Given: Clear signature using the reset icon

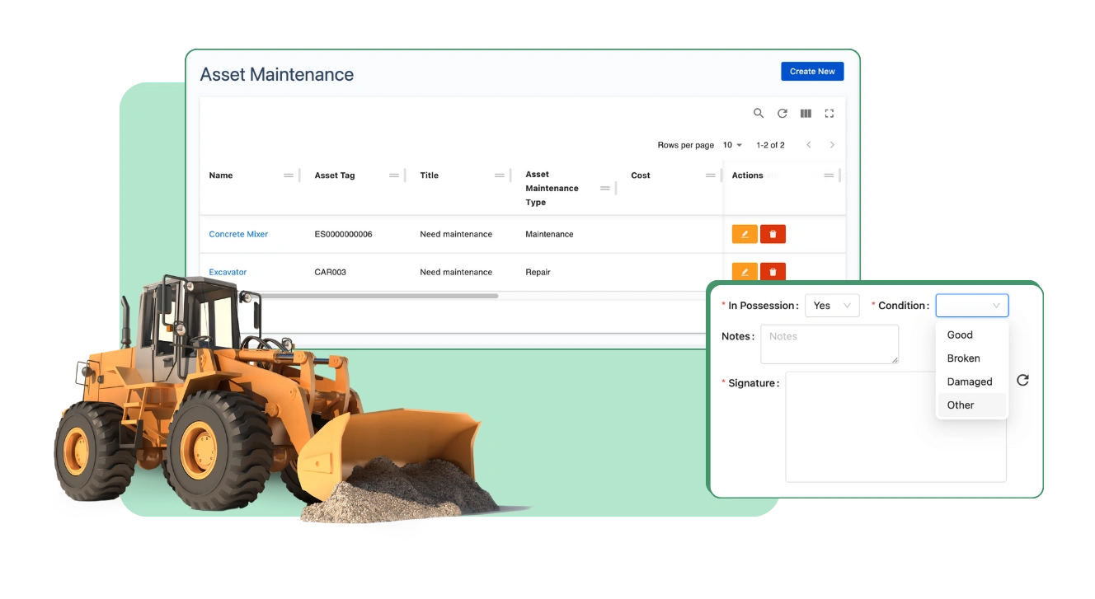Looking at the screenshot, I should (x=1022, y=380).
